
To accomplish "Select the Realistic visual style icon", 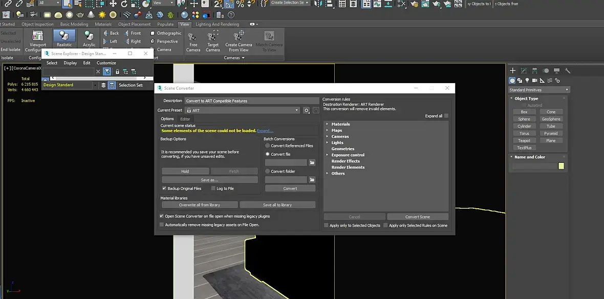I will click(64, 36).
